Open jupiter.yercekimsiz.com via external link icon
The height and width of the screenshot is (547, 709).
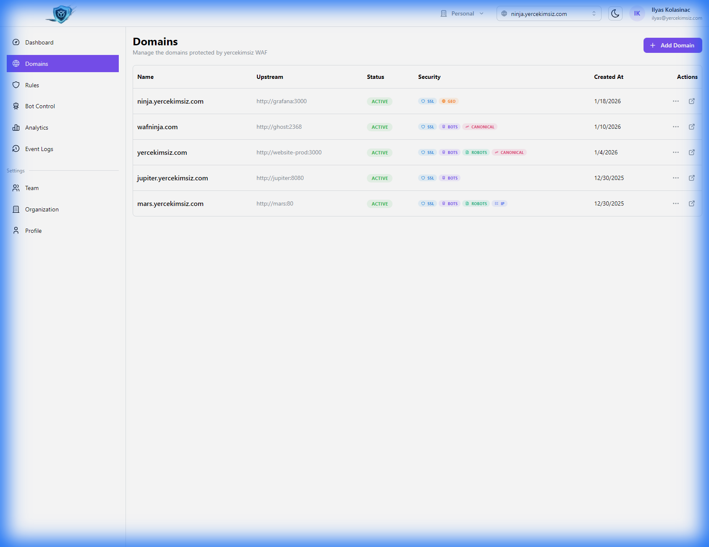(692, 178)
